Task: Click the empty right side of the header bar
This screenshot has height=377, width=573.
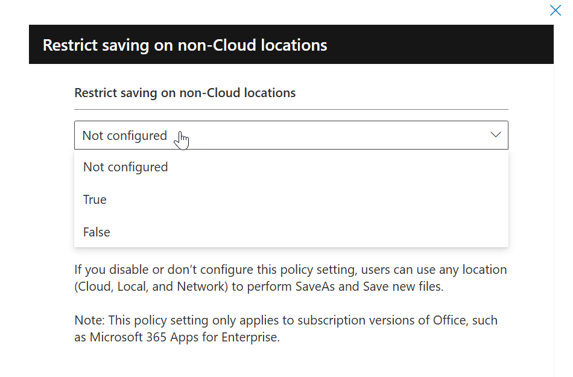Action: pyautogui.click(x=452, y=45)
